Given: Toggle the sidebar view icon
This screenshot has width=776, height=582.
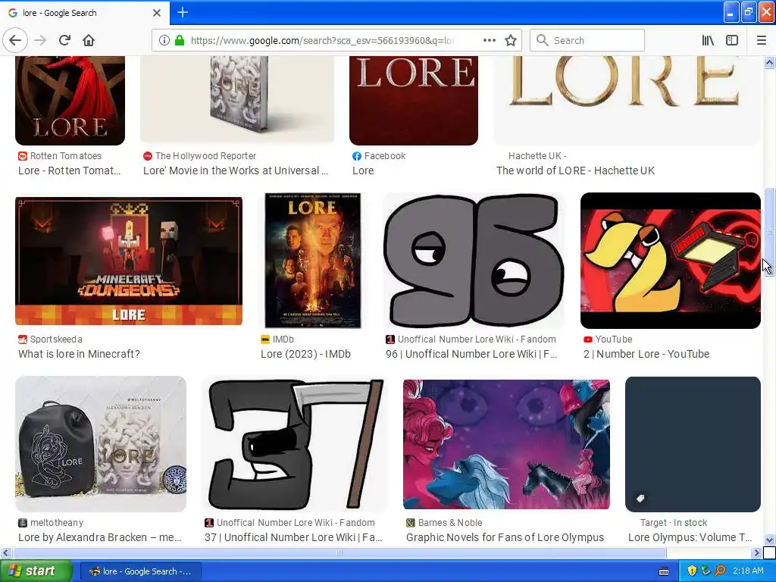Looking at the screenshot, I should click(x=732, y=40).
